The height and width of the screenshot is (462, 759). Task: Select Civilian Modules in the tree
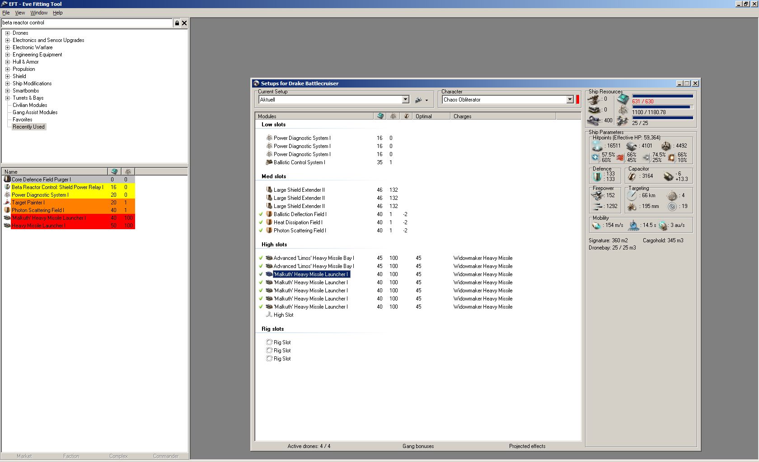tap(30, 105)
